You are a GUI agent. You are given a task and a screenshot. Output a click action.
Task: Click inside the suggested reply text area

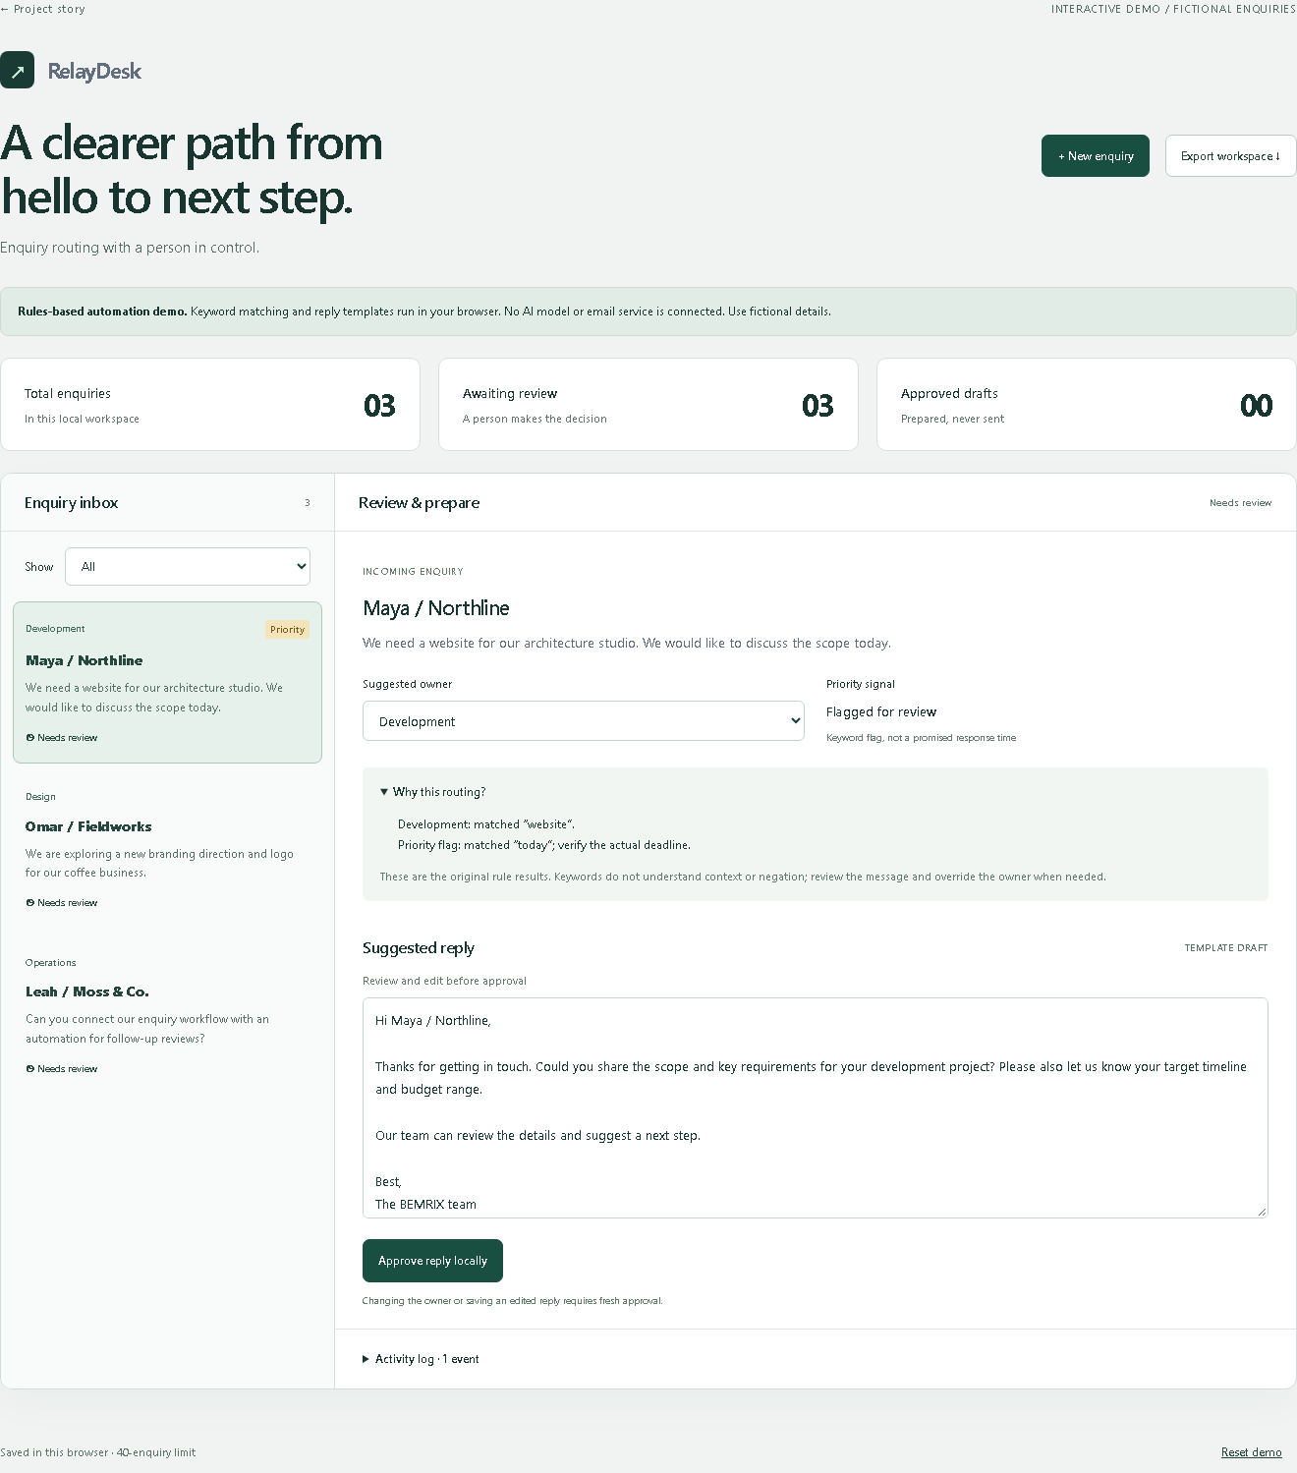(816, 1107)
